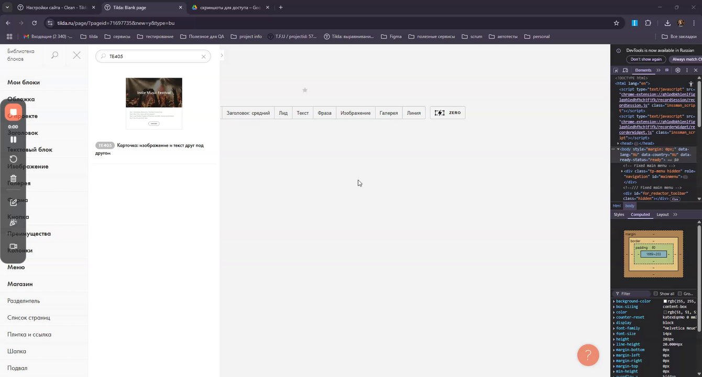This screenshot has width=702, height=377.
Task: Select TE405 card block thumbnail
Action: [x=154, y=103]
